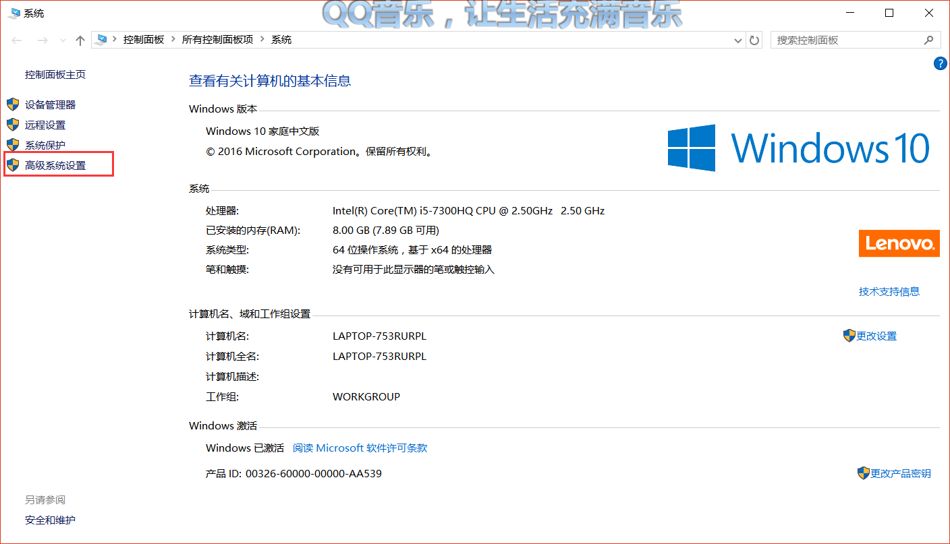Image resolution: width=950 pixels, height=544 pixels.
Task: Minimize the 系统 window
Action: pos(850,13)
